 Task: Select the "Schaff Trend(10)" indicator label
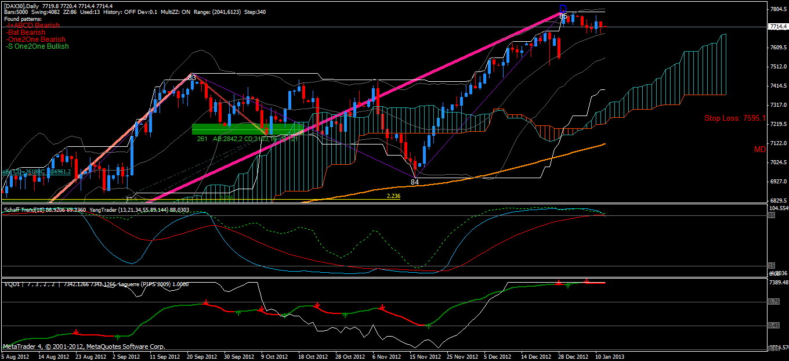(23, 210)
